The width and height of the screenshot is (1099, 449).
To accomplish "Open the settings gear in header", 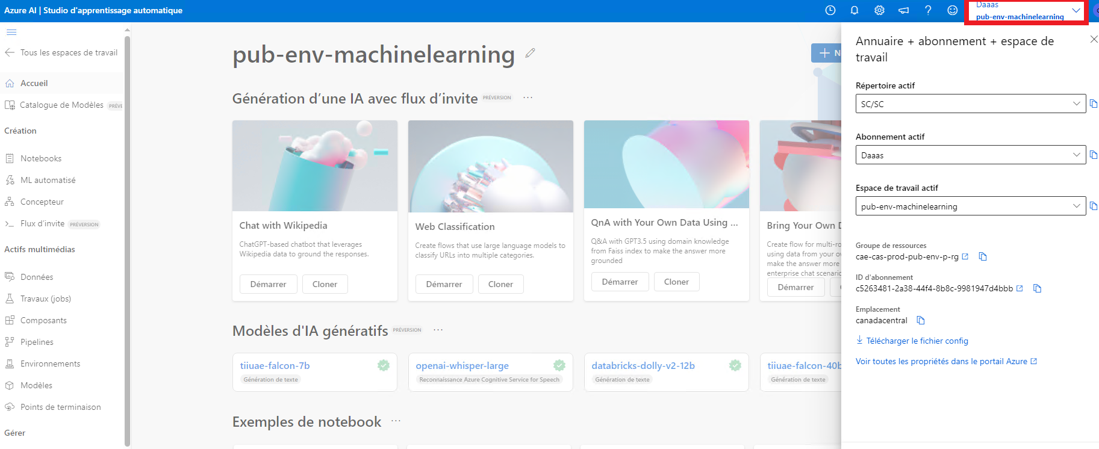I will 879,10.
